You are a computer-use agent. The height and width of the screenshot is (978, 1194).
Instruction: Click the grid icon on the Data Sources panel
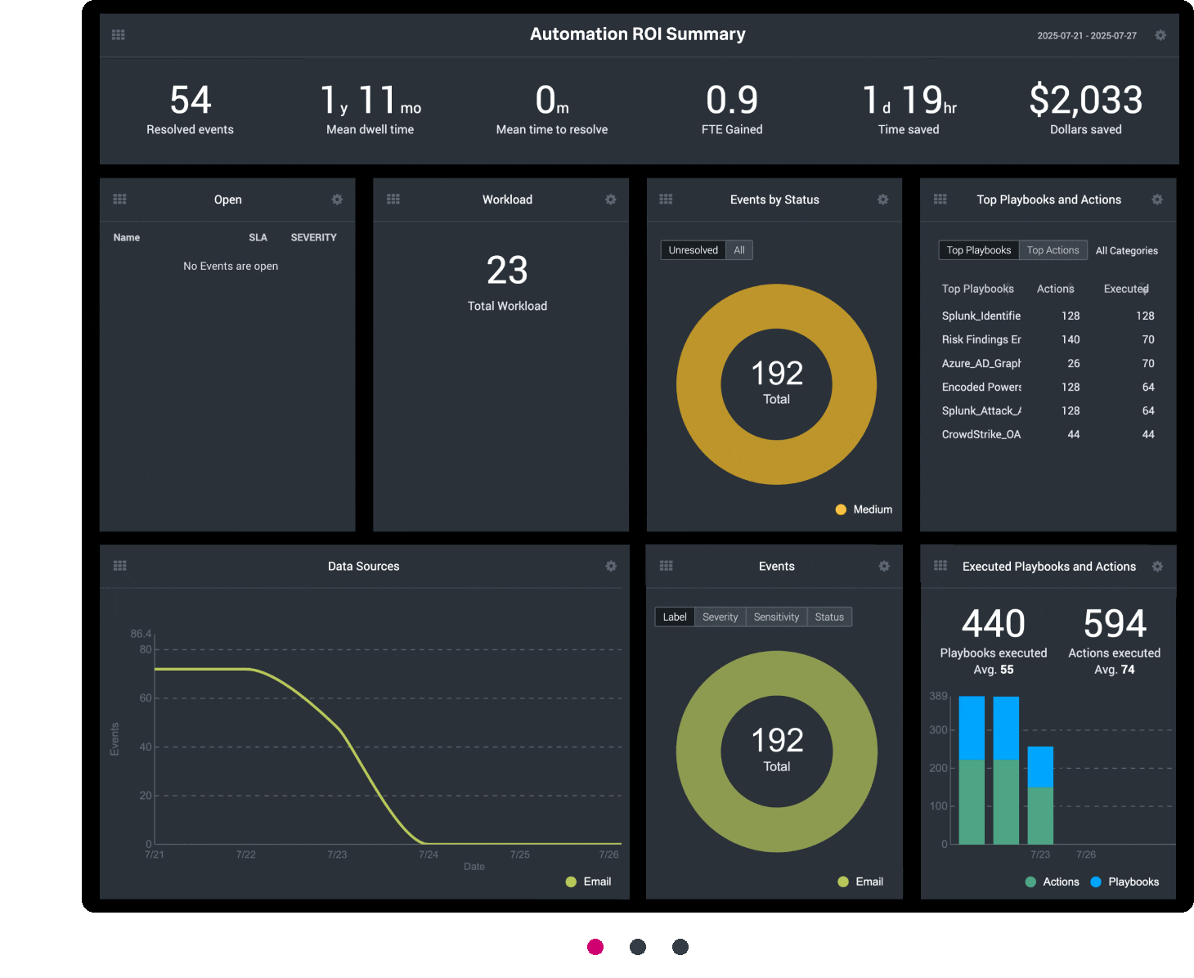[119, 565]
